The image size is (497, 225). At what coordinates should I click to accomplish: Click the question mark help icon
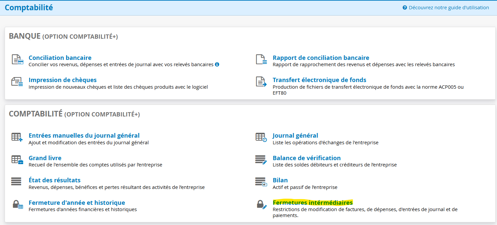(x=405, y=8)
